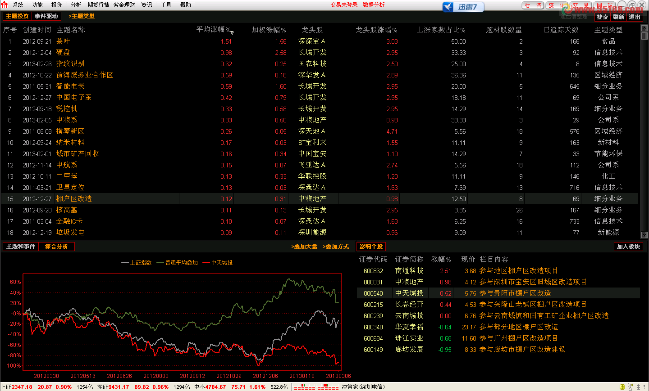Select the 主题投资 tab

point(17,16)
